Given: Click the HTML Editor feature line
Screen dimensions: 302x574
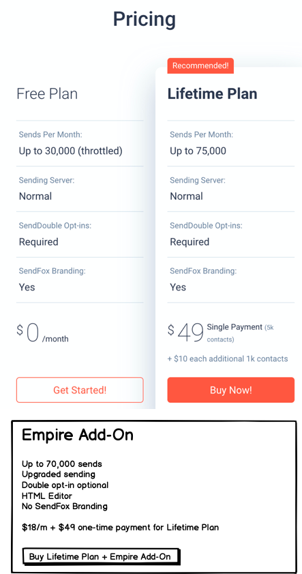Looking at the screenshot, I should [x=47, y=496].
